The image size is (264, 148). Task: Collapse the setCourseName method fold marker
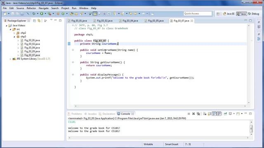tap(73, 50)
